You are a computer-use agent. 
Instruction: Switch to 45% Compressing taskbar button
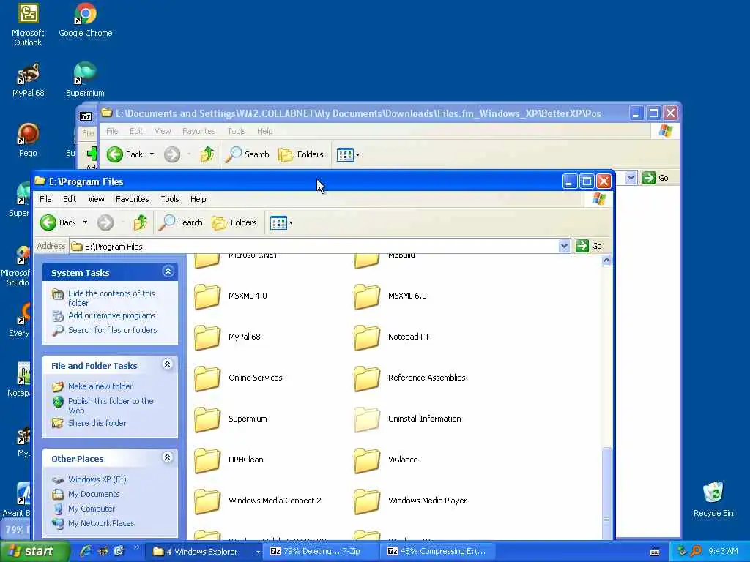click(x=437, y=552)
